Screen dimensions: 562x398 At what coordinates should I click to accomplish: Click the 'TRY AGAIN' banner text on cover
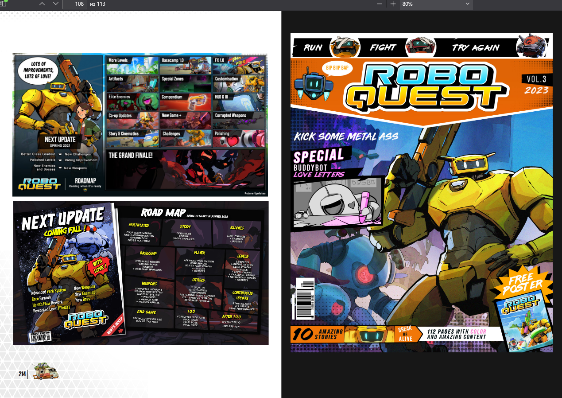(476, 47)
